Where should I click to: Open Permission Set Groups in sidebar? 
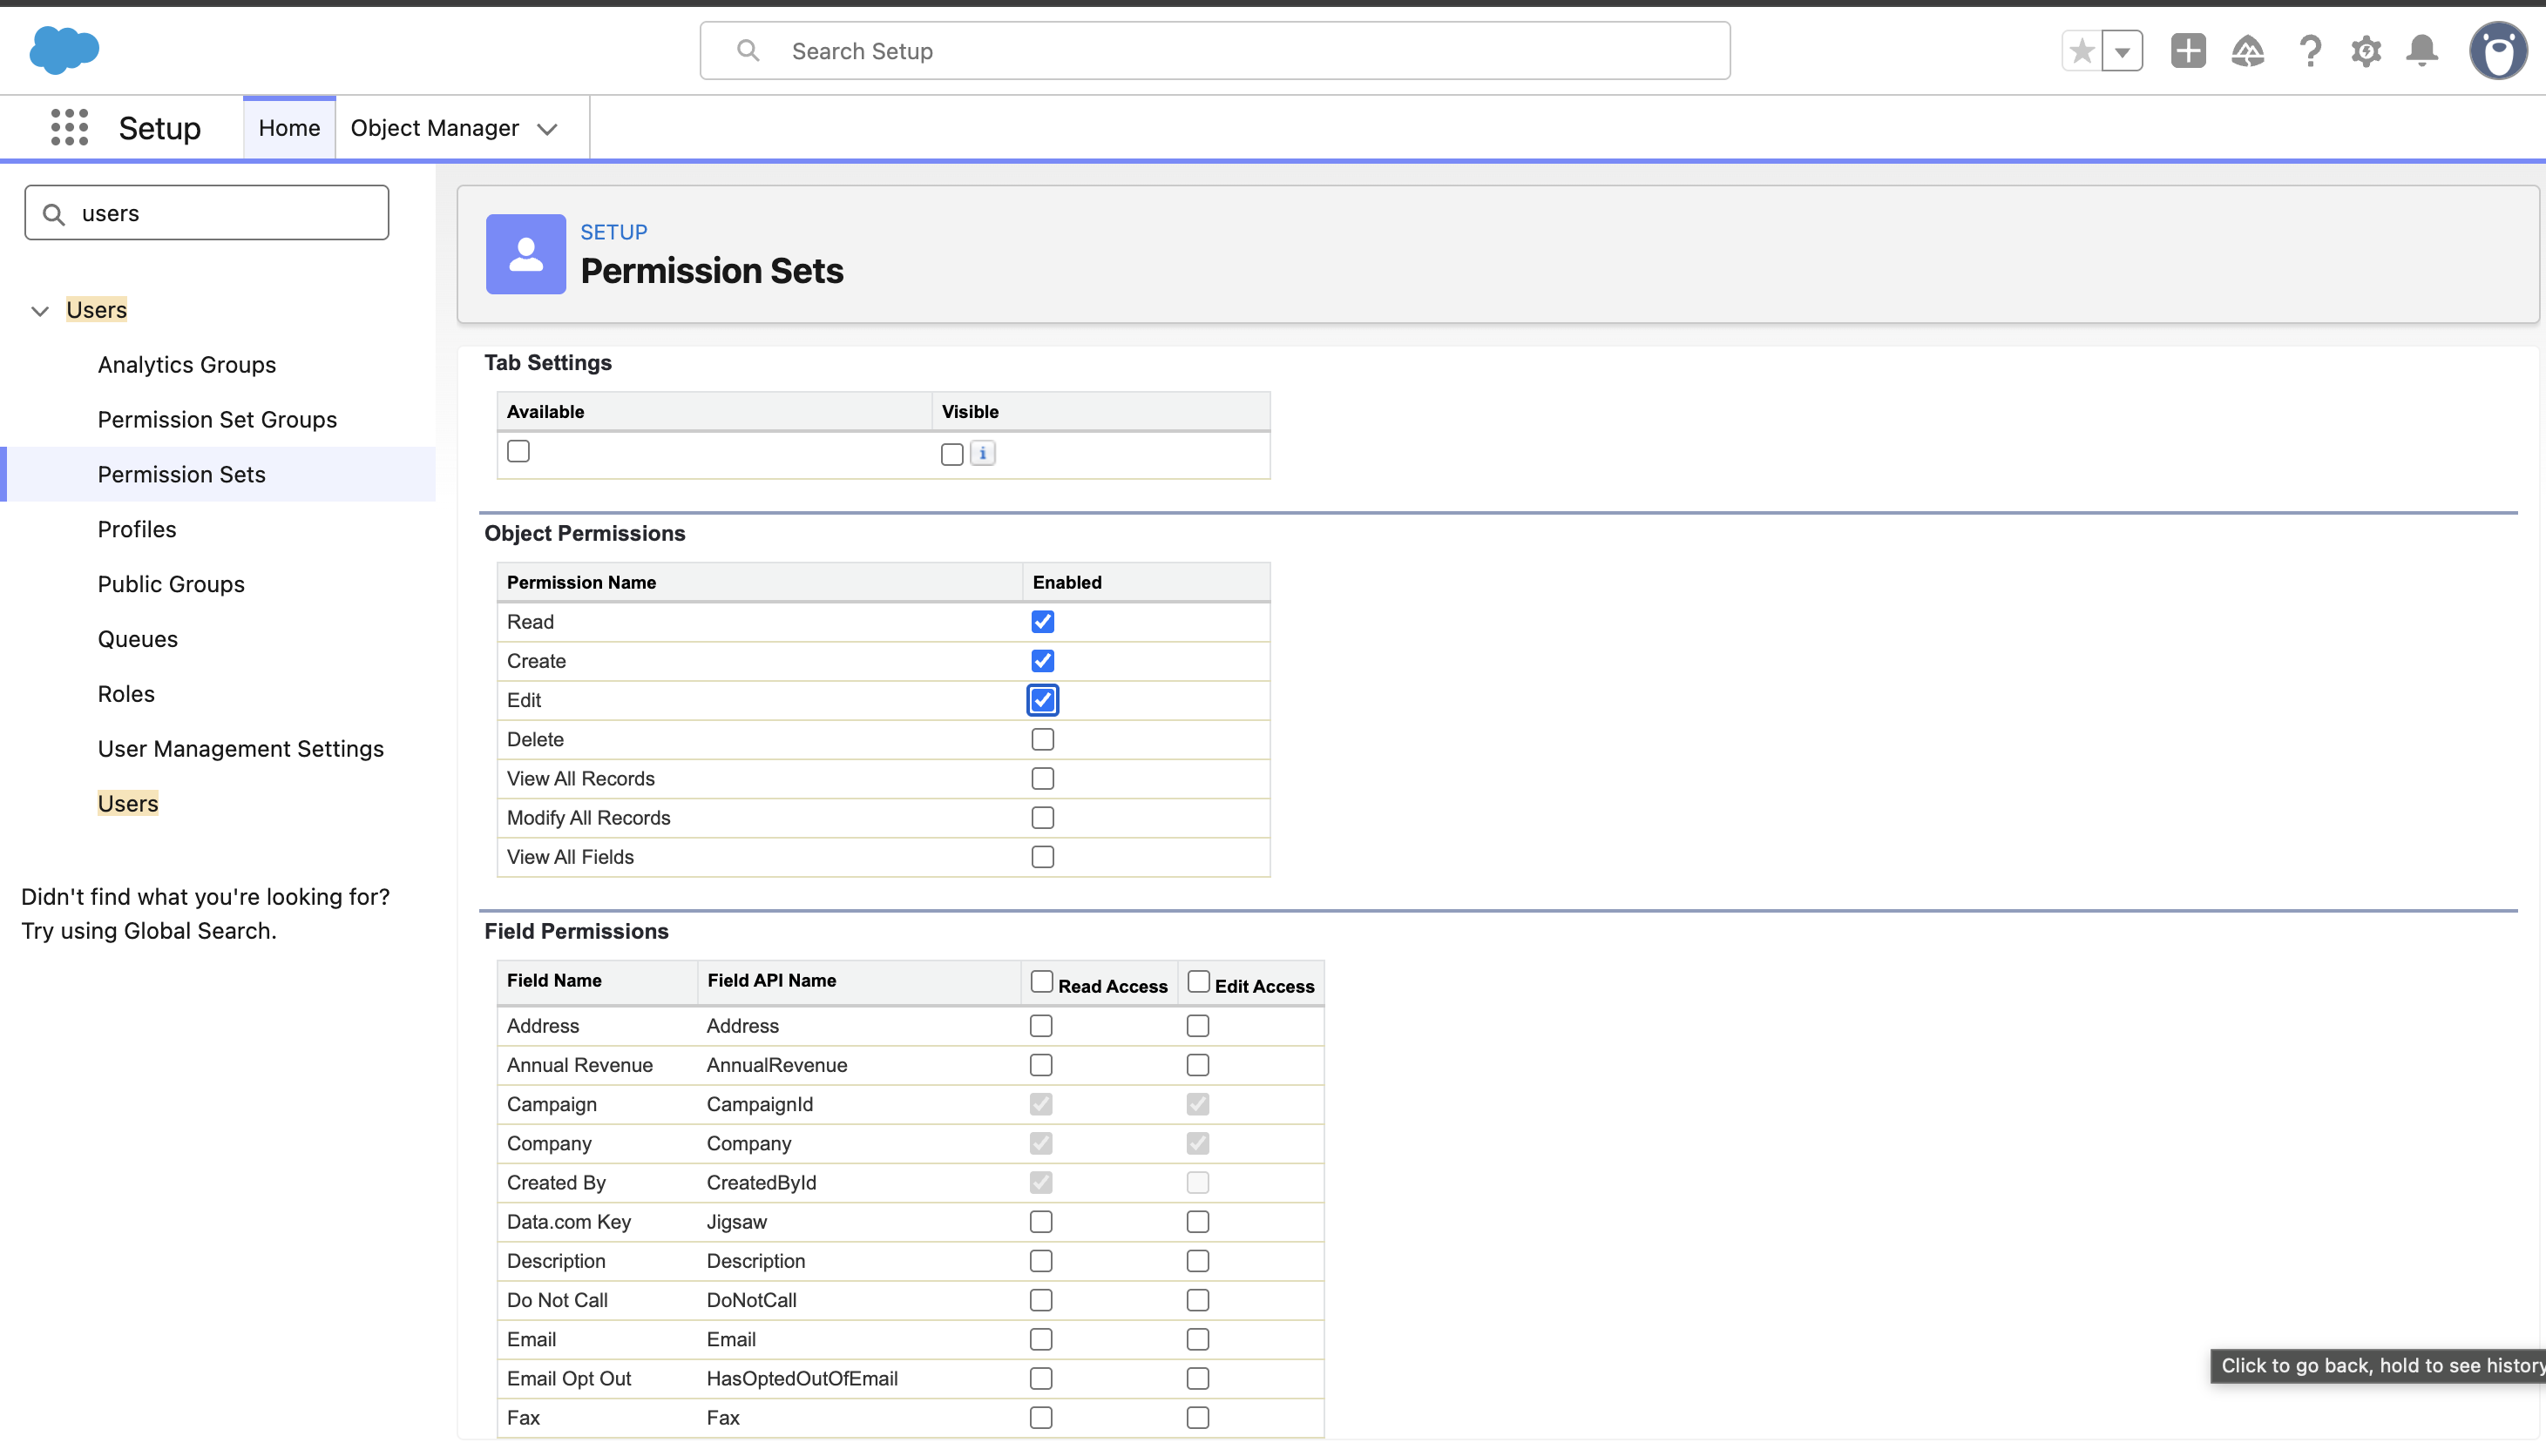(x=217, y=420)
